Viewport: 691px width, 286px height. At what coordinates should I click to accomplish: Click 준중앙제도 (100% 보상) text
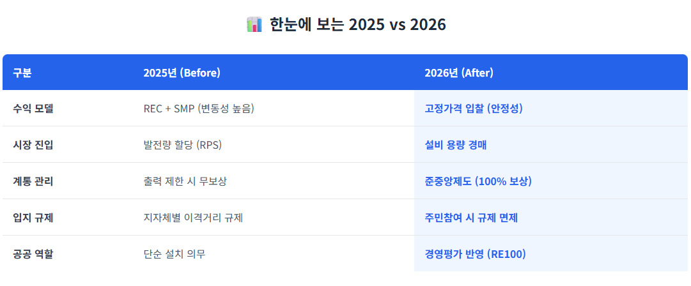click(477, 181)
